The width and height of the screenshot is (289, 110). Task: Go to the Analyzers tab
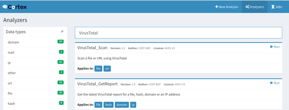[255, 7]
